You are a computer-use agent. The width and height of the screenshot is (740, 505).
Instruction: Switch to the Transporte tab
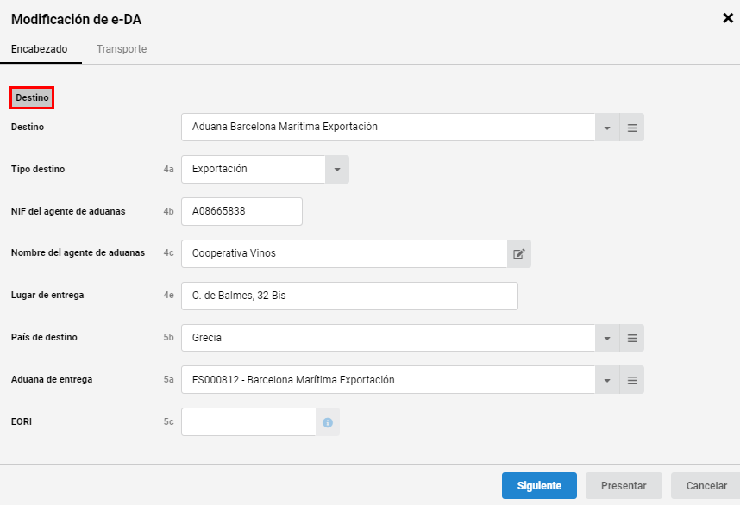pyautogui.click(x=122, y=49)
